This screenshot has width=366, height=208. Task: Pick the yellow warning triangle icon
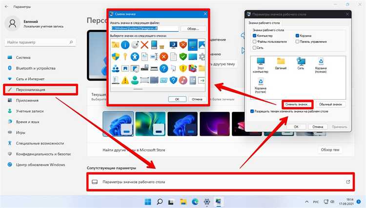pos(125,80)
